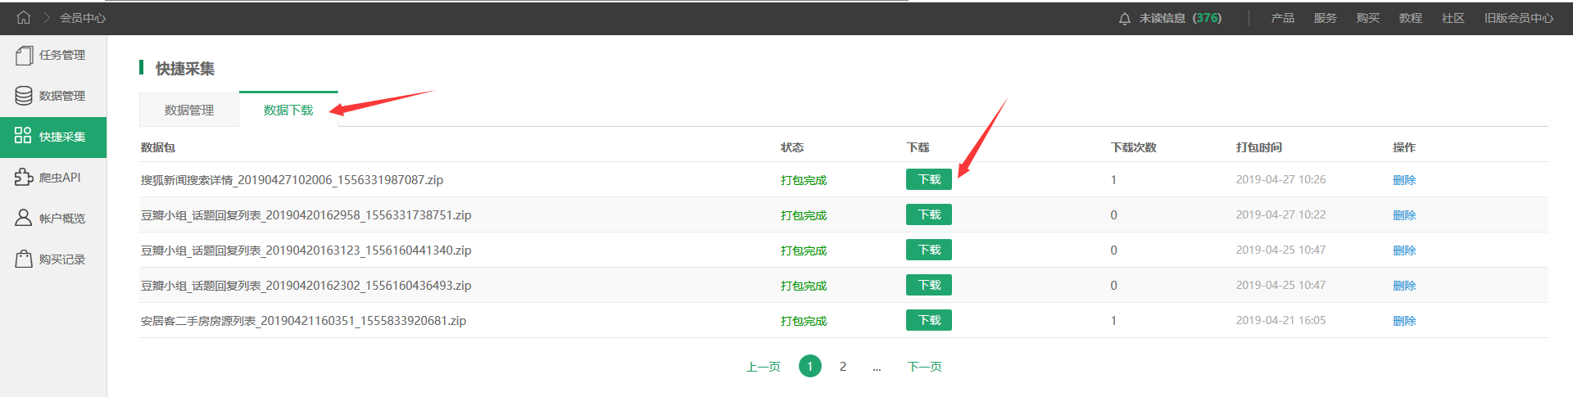Select the 数据下载 tab

click(x=288, y=110)
